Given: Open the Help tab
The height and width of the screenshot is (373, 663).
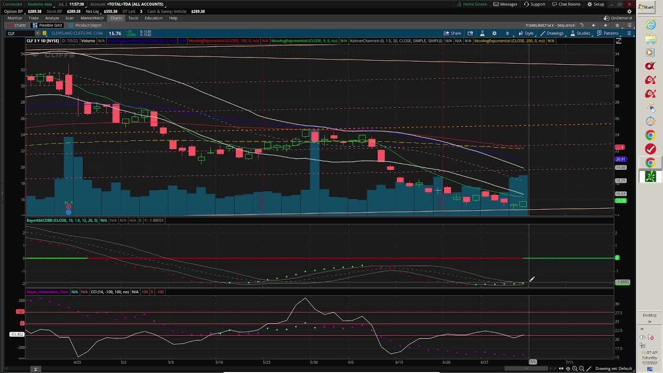Looking at the screenshot, I should point(173,18).
